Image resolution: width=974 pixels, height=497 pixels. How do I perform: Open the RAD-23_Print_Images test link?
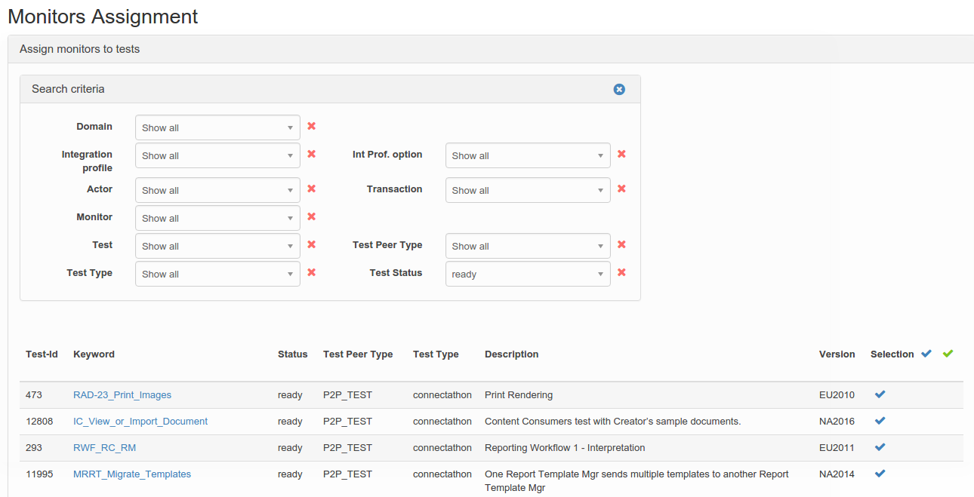(122, 395)
